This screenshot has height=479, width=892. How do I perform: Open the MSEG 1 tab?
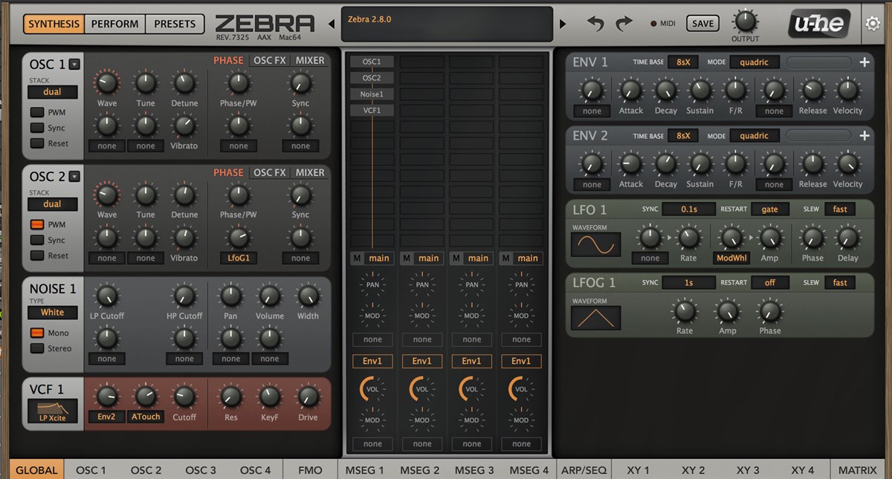click(365, 470)
